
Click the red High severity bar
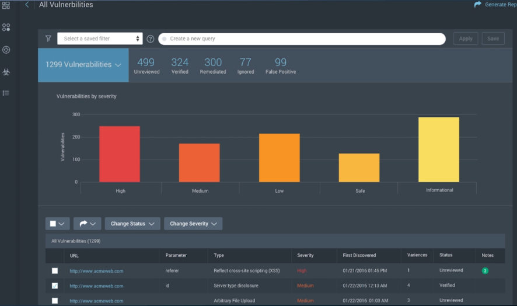(x=120, y=154)
